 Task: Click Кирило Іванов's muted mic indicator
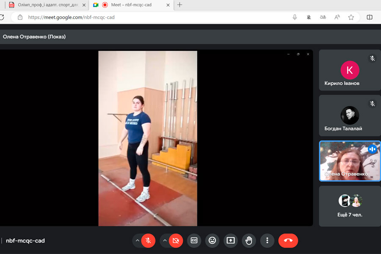tap(372, 58)
